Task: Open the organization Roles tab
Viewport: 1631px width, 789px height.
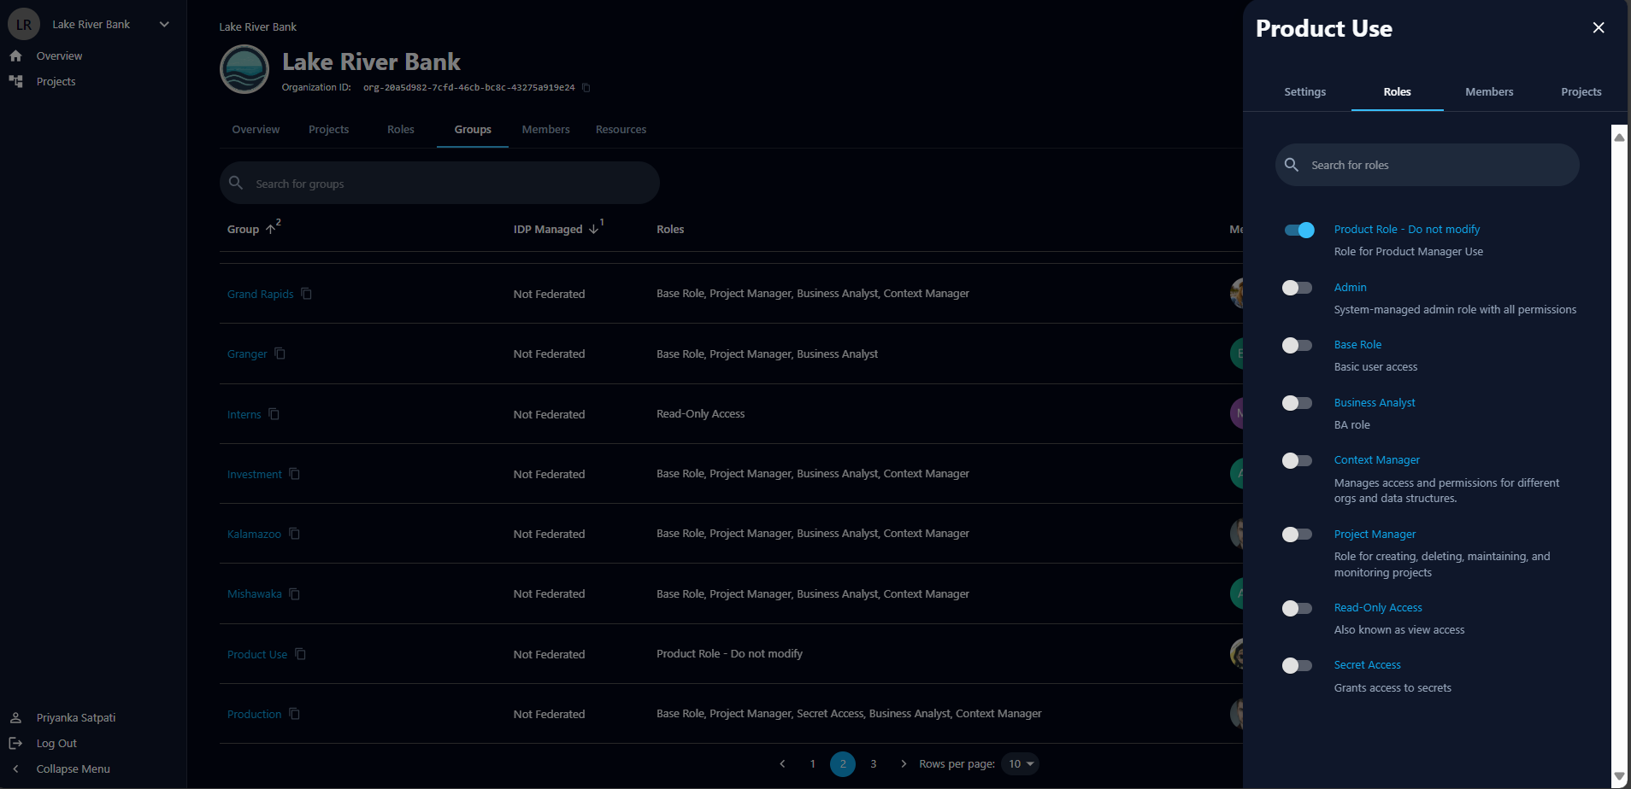Action: (x=400, y=129)
